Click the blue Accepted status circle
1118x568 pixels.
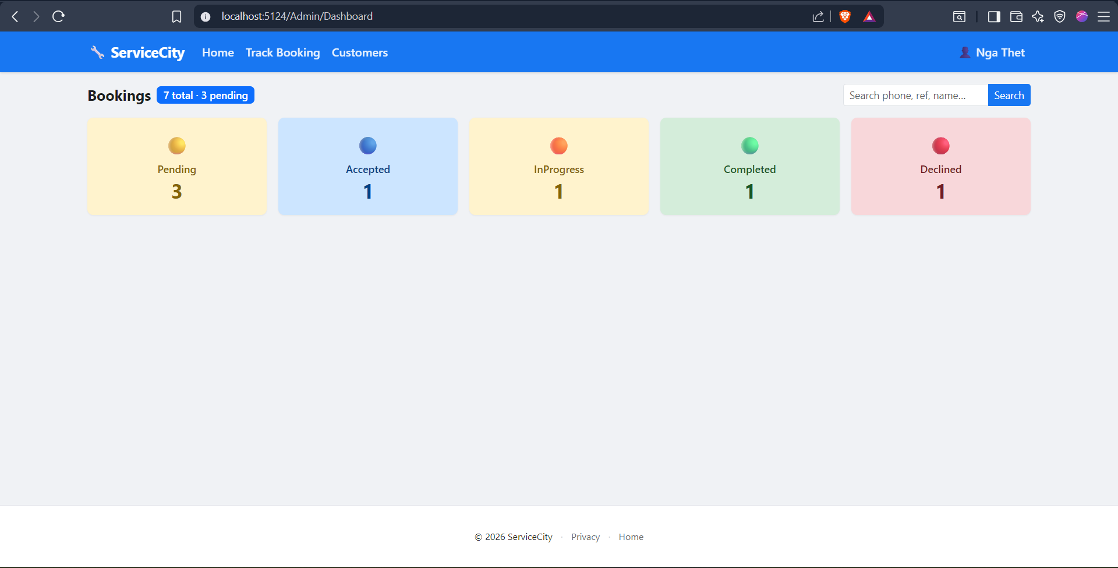coord(368,146)
